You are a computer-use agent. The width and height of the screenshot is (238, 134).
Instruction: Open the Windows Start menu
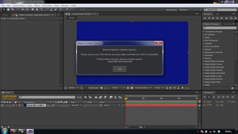4,131
